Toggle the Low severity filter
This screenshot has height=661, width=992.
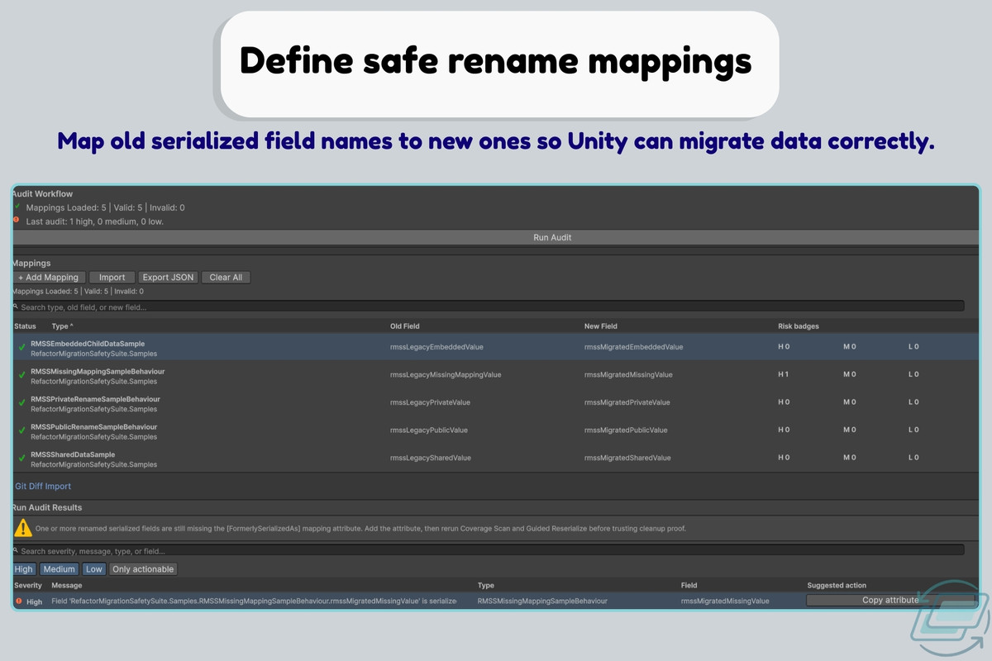point(94,569)
